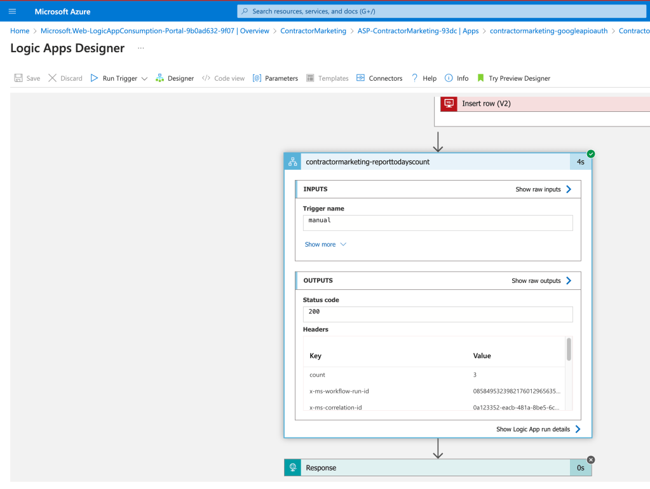Click the Show raw outputs chevron arrow
Screen dimensions: 650x489
tap(569, 280)
